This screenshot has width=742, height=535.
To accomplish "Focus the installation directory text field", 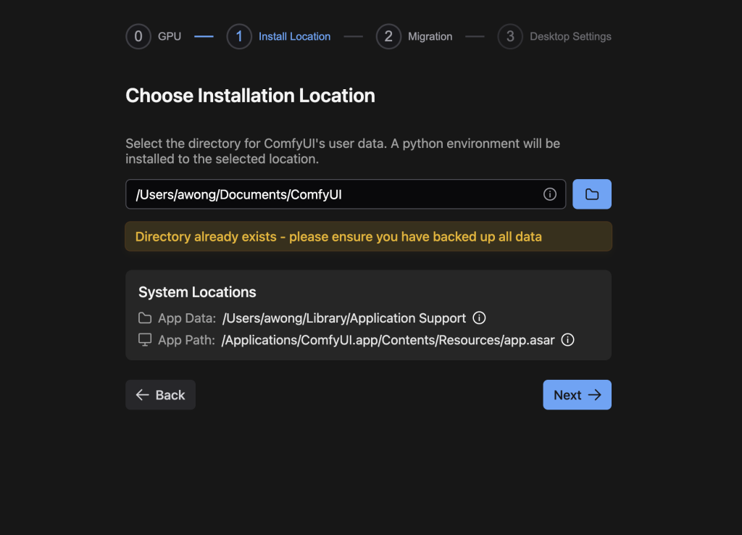I will [333, 194].
